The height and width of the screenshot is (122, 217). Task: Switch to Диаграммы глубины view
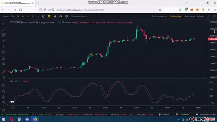[x=194, y=16]
